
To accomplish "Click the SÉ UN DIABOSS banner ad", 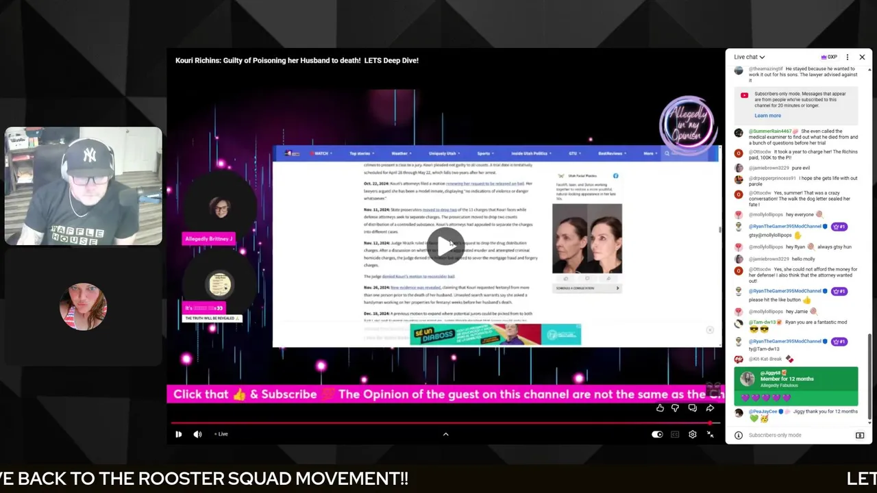I will click(495, 334).
